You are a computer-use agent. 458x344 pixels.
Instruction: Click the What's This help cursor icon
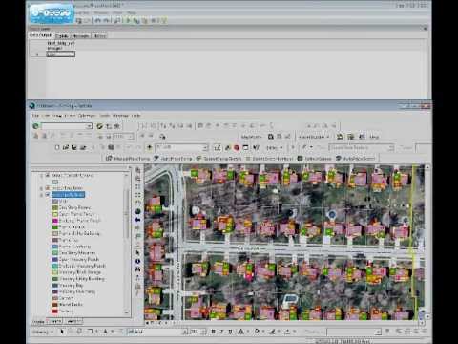click(x=256, y=147)
